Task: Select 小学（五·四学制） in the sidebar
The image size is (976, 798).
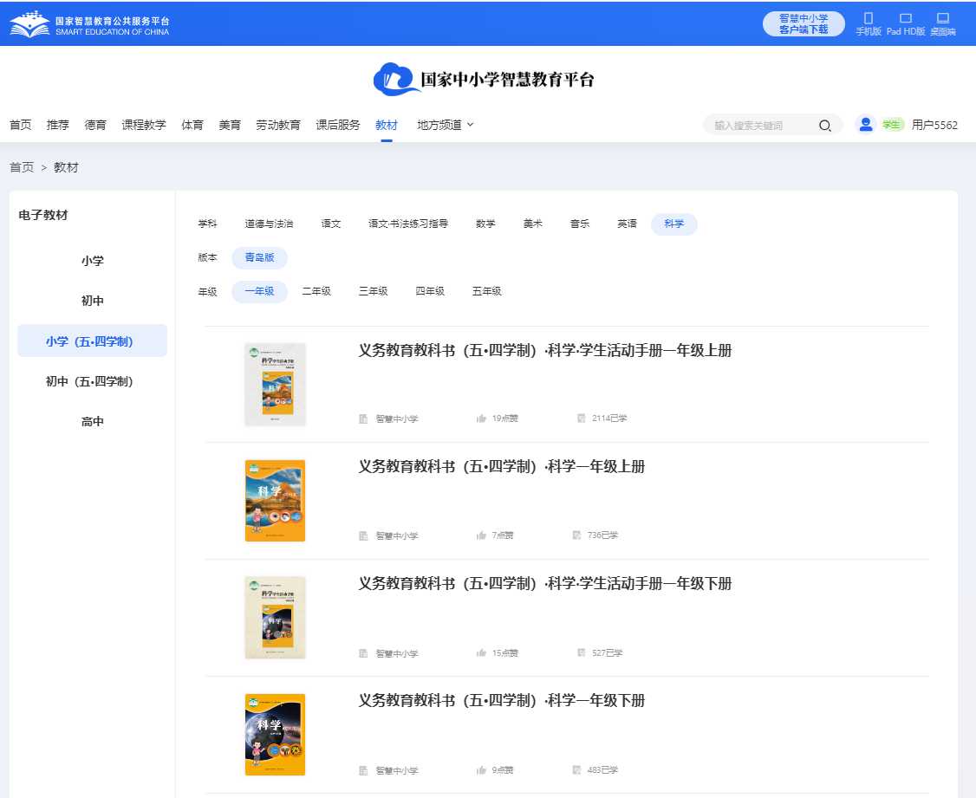Action: [92, 341]
